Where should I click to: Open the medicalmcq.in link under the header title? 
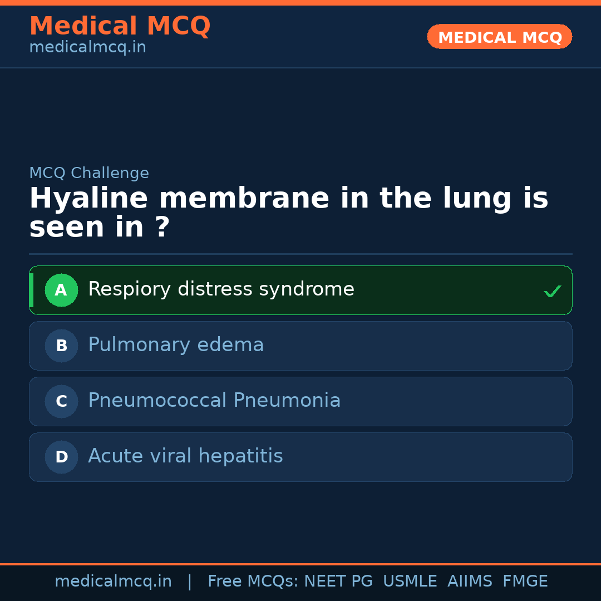click(87, 48)
